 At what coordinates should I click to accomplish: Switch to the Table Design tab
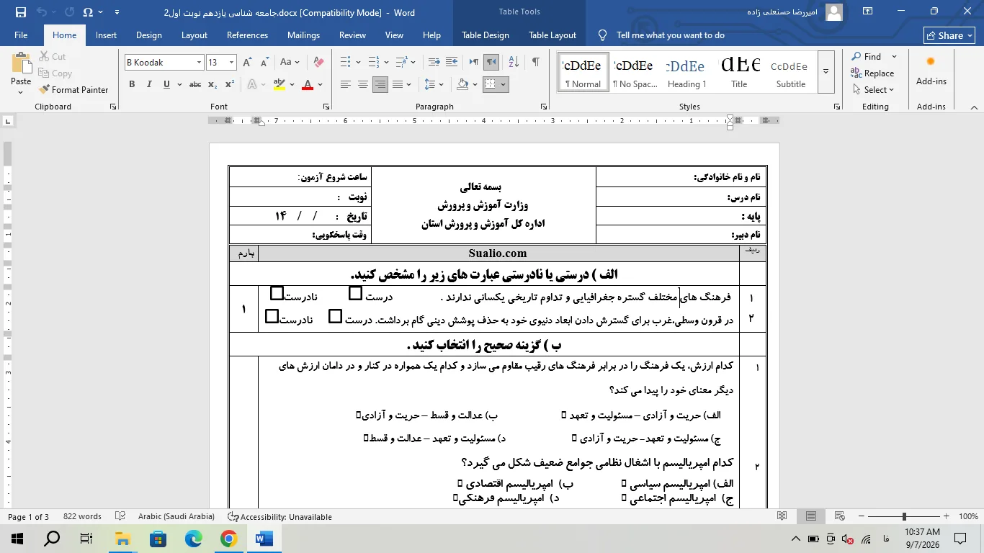(x=486, y=35)
